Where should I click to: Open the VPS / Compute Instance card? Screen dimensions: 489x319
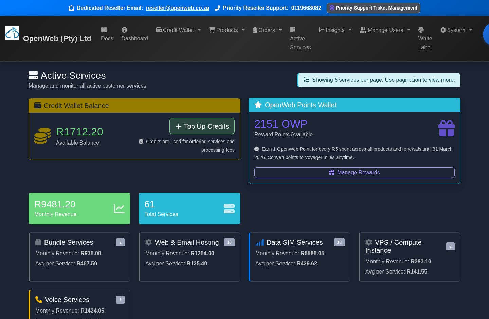[410, 257]
